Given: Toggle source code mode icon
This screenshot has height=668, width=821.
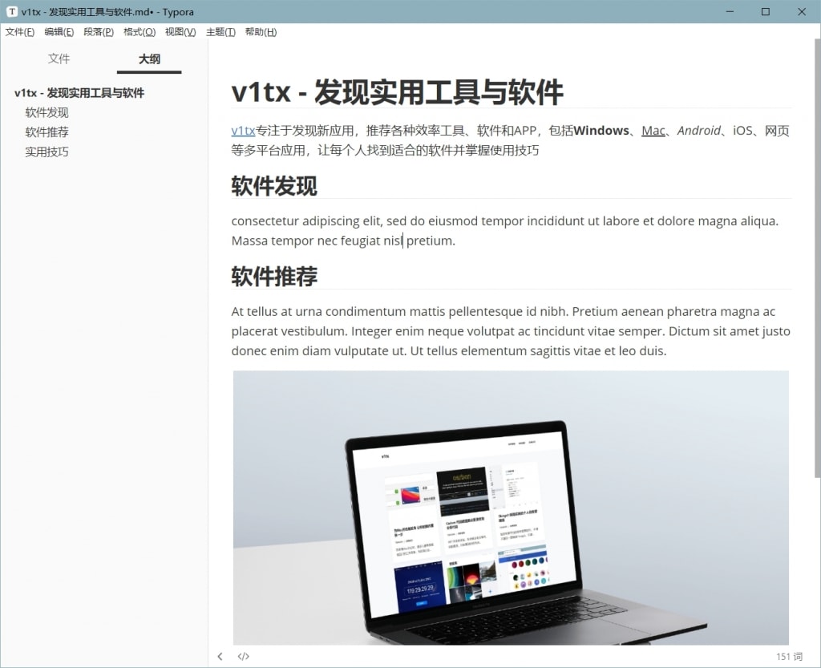Looking at the screenshot, I should click(244, 657).
